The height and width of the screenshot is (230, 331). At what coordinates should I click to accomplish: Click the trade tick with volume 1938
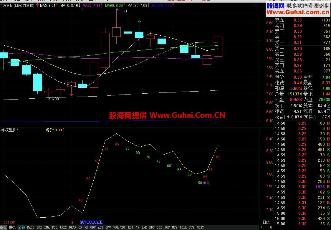pyautogui.click(x=302, y=187)
